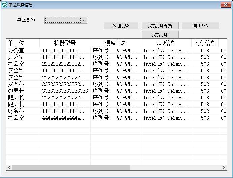The image size is (233, 178).
Task: Click the horizontal scrollbar thumb
Action: coord(71,168)
